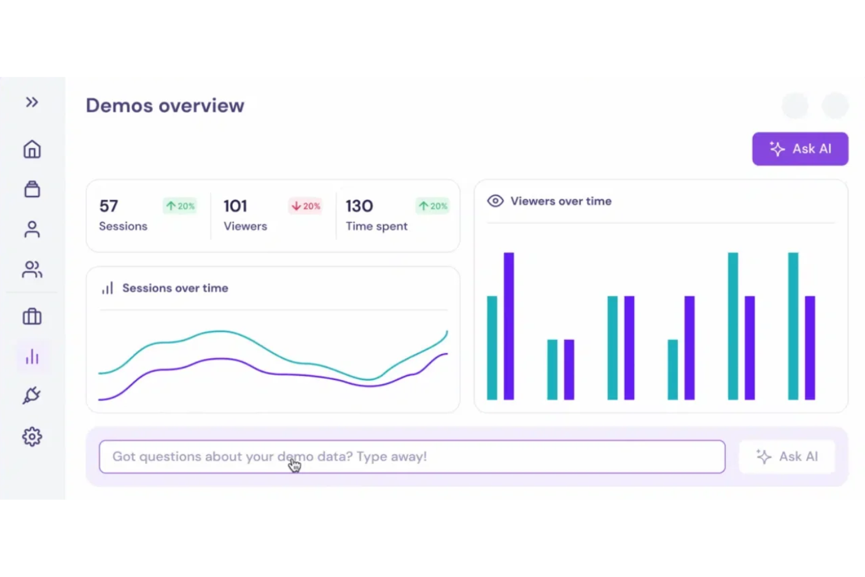This screenshot has height=577, width=865.
Task: Open the single user profile icon
Action: [x=32, y=229]
